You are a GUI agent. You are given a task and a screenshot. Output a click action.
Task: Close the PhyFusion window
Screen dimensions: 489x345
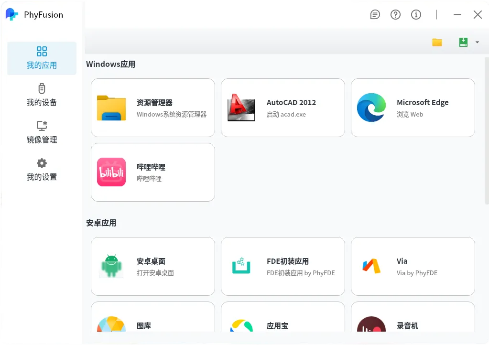[x=478, y=15]
